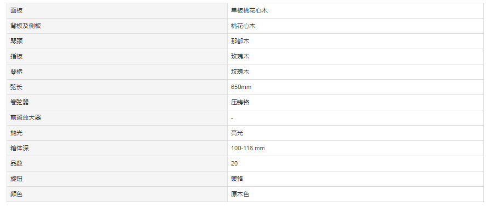The image size is (491, 207).
Task: Click the 抛光 label cell
Action: click(117, 133)
